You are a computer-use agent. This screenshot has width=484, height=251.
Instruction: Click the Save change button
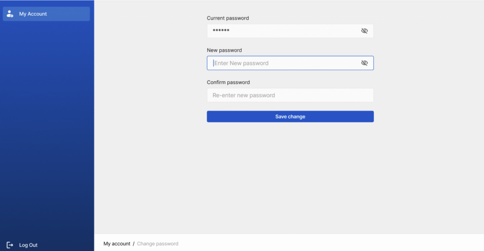tap(290, 116)
